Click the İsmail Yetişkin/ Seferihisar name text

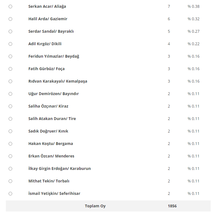click(54, 193)
